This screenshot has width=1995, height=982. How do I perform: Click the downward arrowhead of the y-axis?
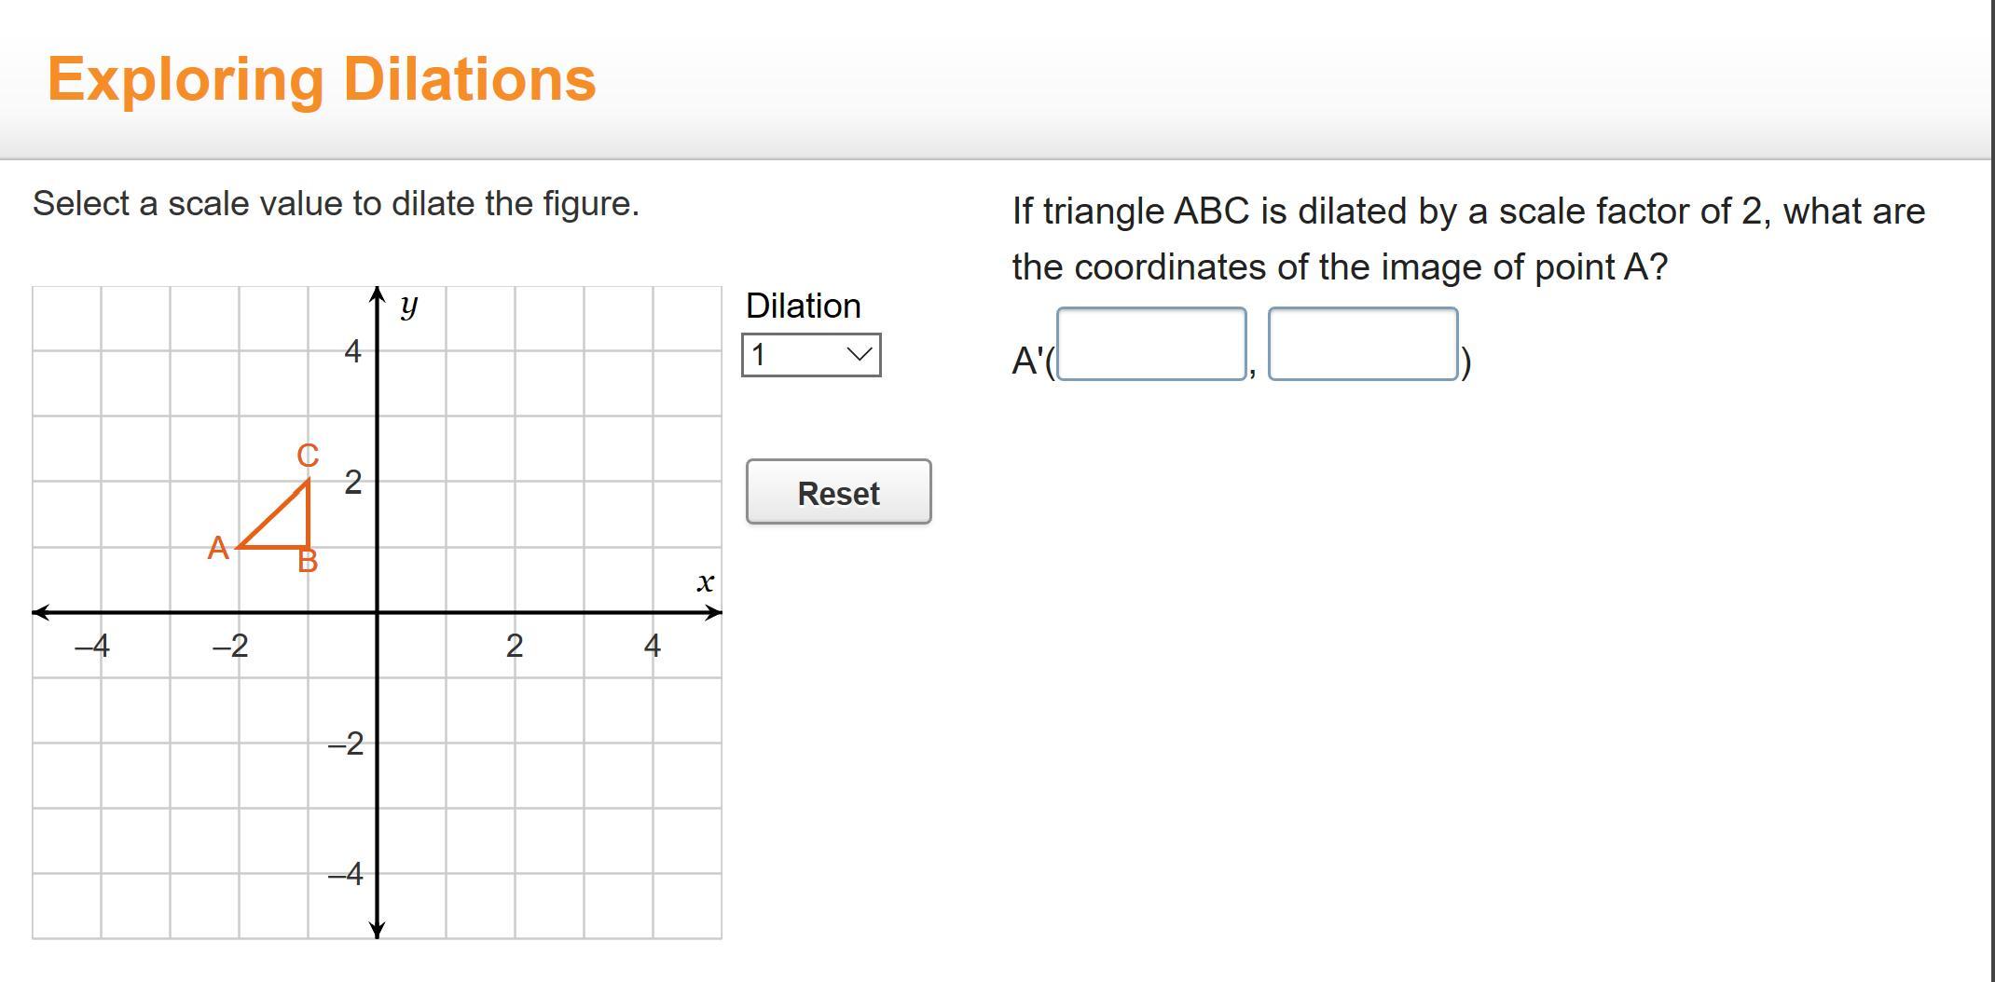[377, 929]
